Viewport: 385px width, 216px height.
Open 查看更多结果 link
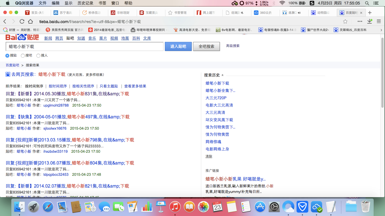135,86
